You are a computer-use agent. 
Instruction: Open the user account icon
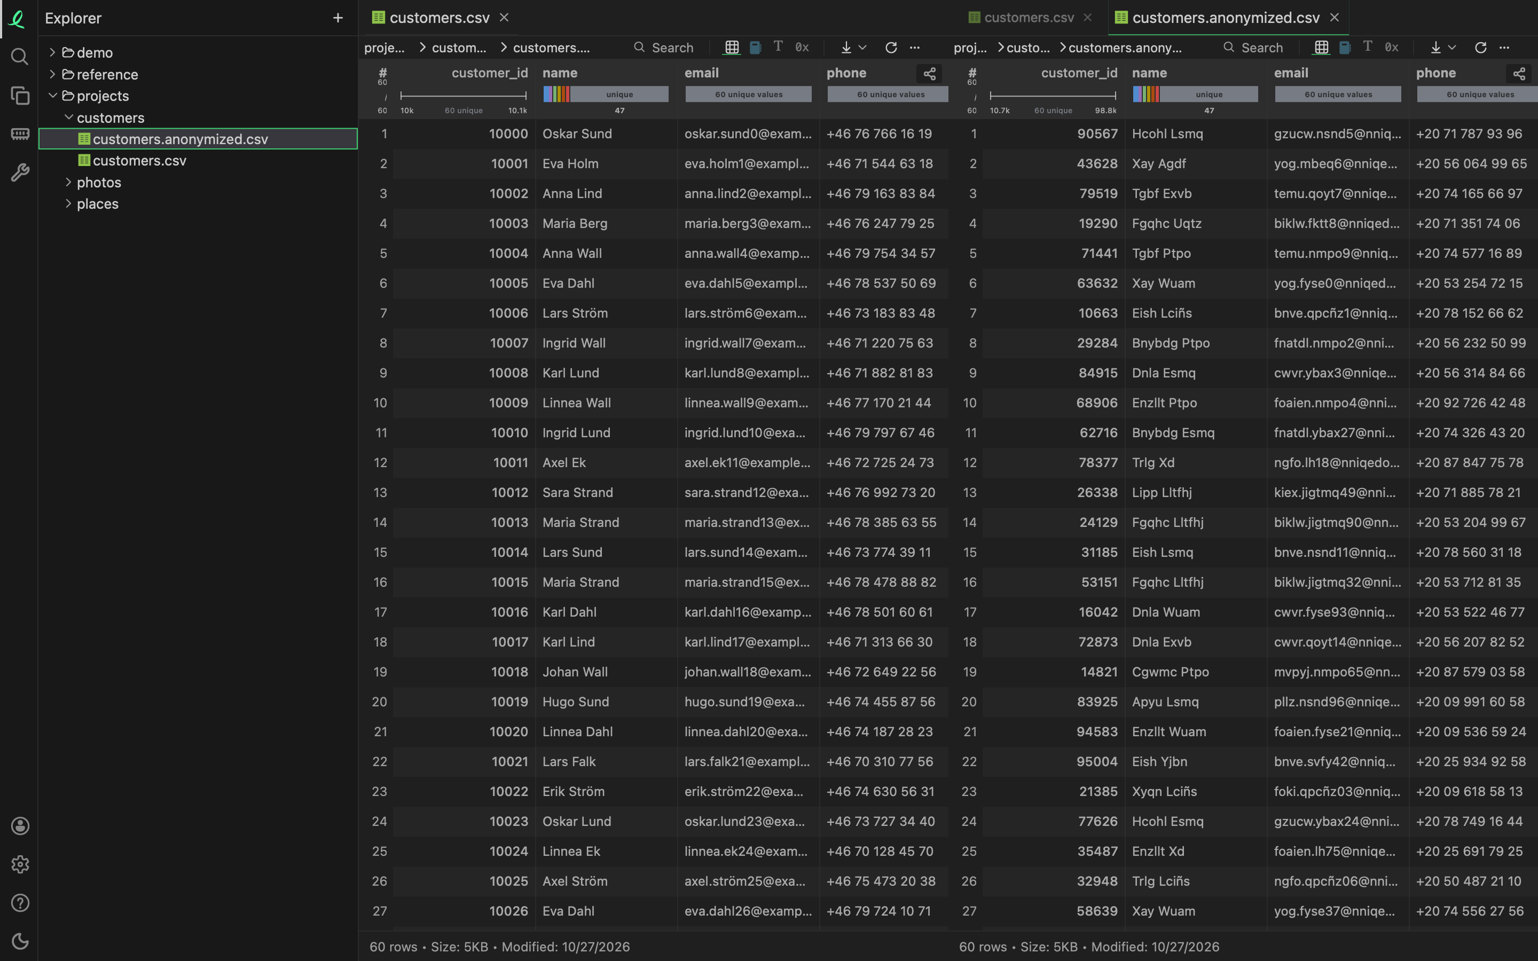click(20, 825)
